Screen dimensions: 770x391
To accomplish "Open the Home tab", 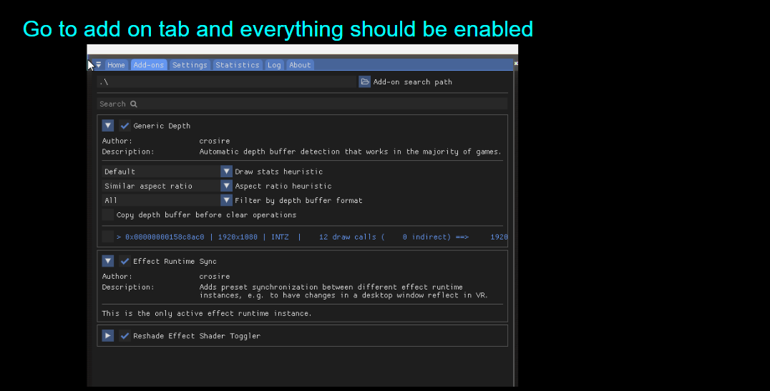I will pyautogui.click(x=116, y=65).
